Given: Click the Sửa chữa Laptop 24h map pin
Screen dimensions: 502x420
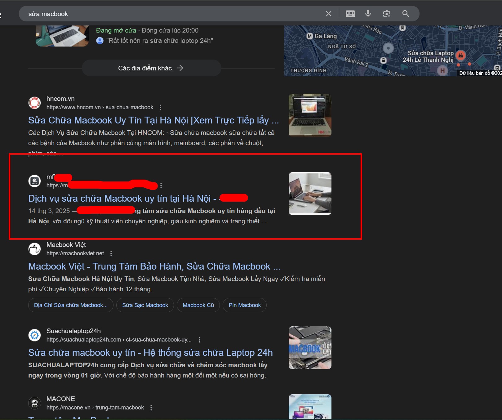Looking at the screenshot, I should [x=461, y=56].
